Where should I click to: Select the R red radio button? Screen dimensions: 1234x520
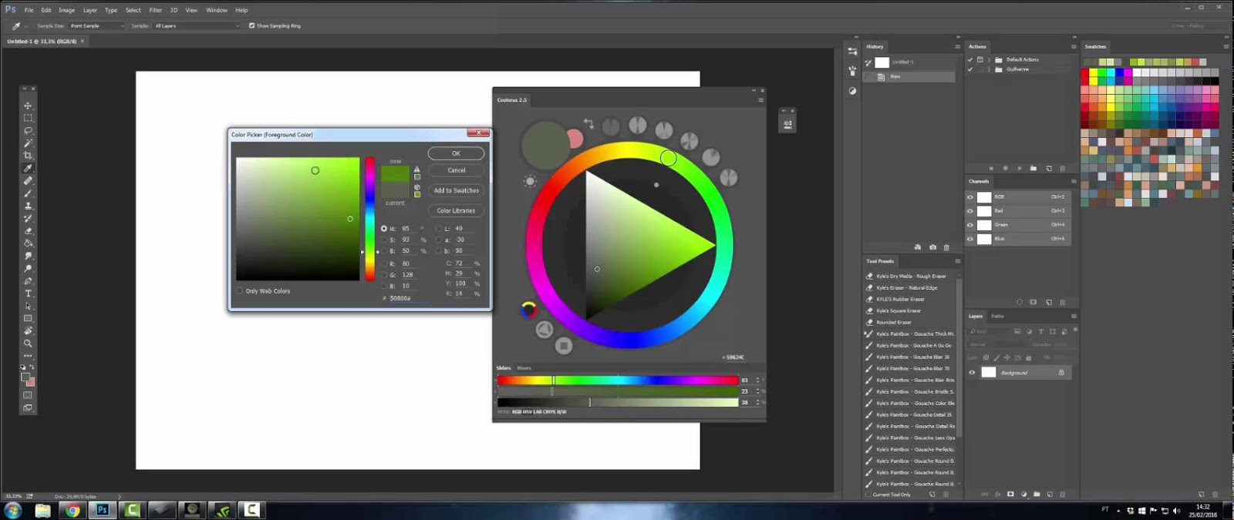coord(383,263)
